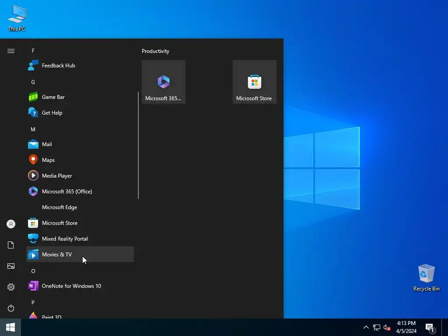Image resolution: width=448 pixels, height=336 pixels.
Task: Launch Maps from the app list
Action: coord(80,160)
